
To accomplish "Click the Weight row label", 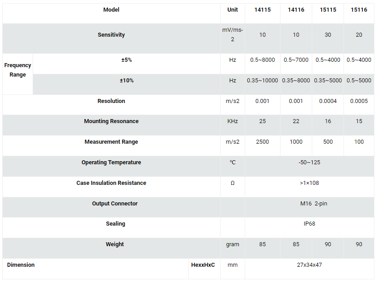I will point(115,244).
